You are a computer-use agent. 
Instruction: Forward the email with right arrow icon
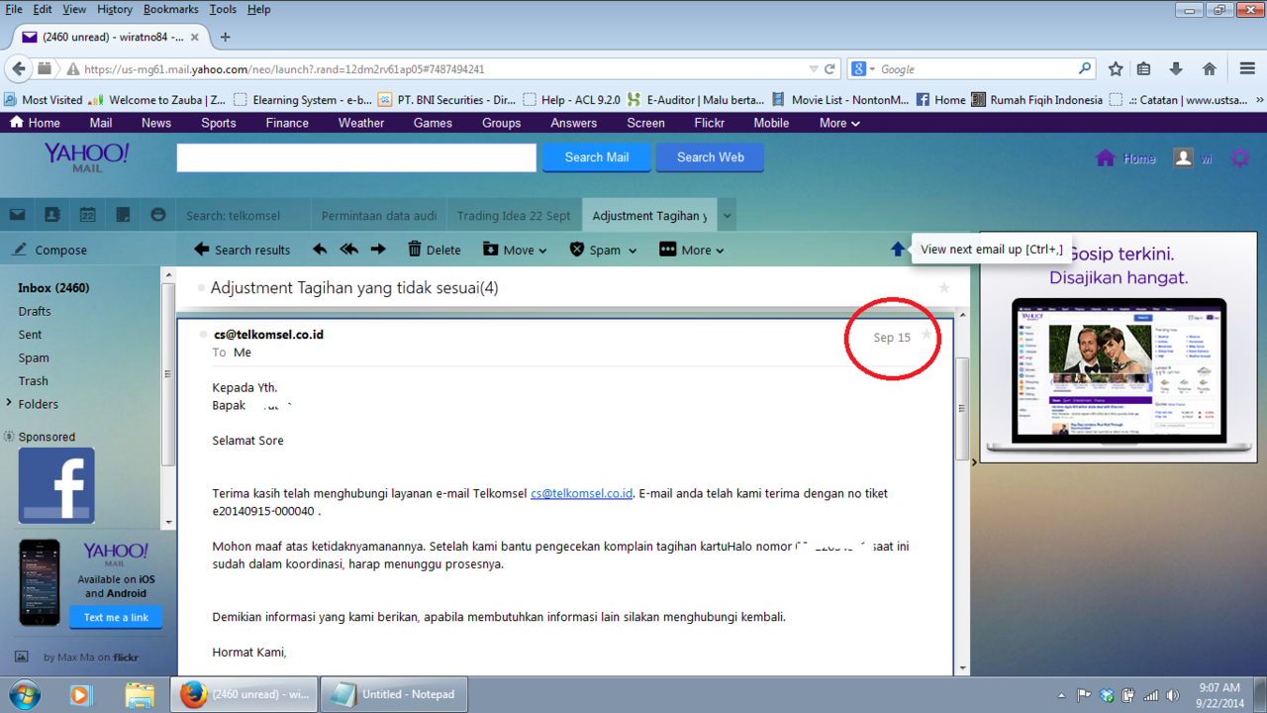click(378, 250)
